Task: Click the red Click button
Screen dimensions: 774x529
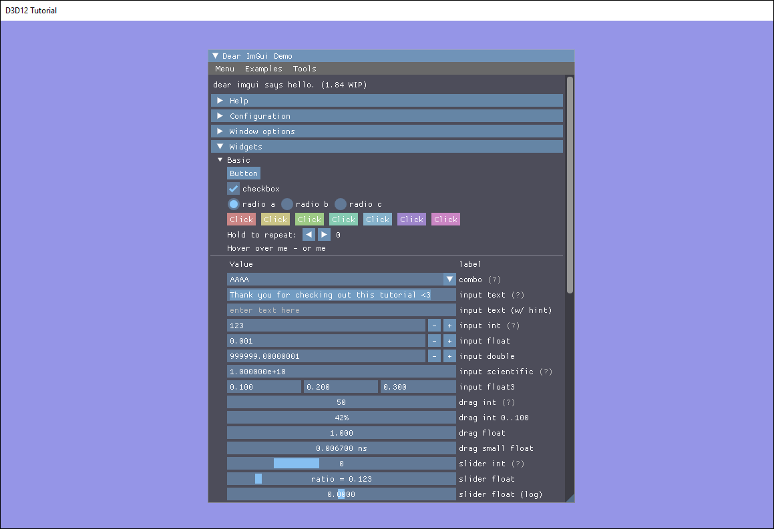Action: [x=241, y=219]
